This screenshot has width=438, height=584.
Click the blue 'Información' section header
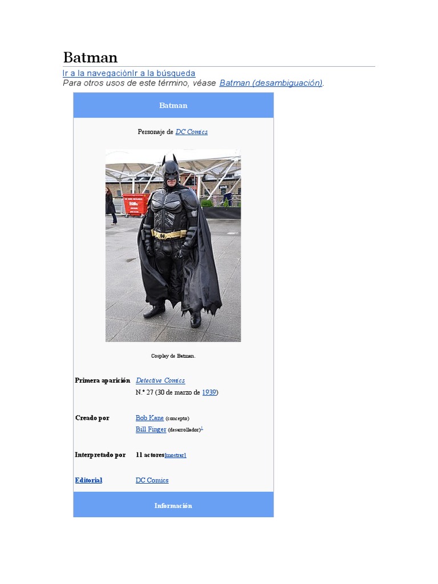click(x=173, y=505)
